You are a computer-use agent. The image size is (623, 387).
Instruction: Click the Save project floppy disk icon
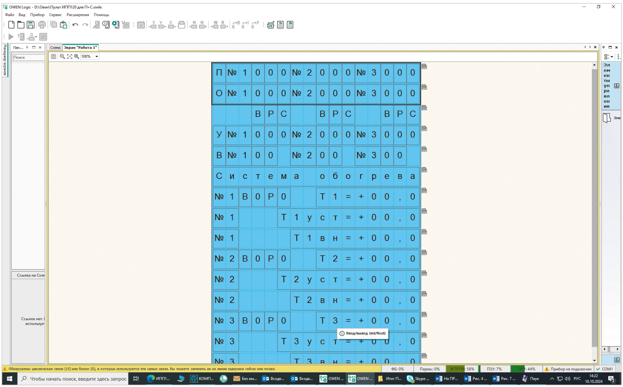[x=30, y=25]
